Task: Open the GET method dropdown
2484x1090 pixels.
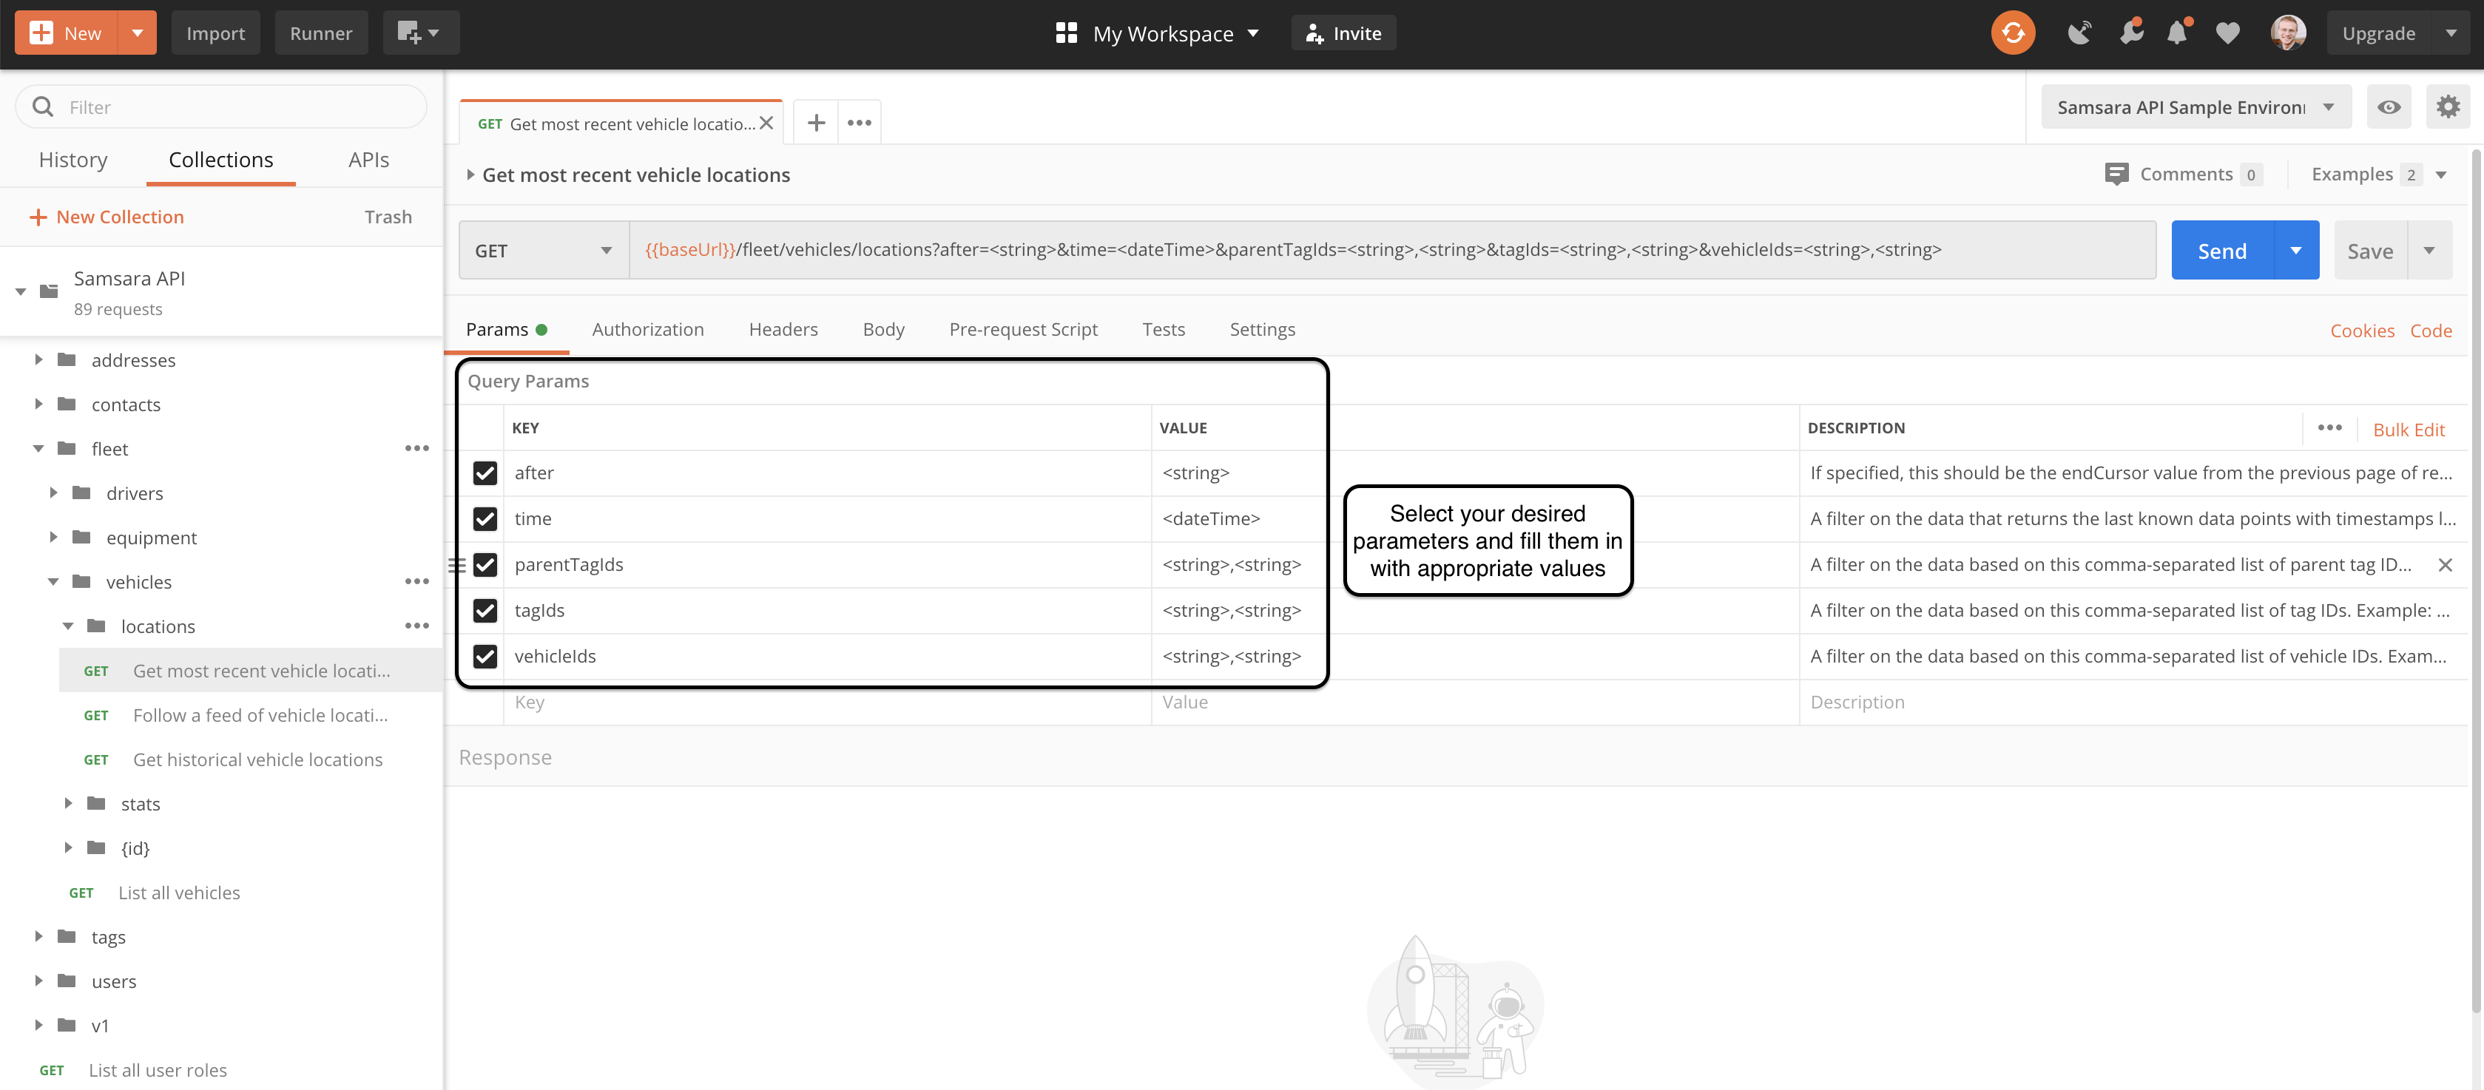Action: click(544, 251)
